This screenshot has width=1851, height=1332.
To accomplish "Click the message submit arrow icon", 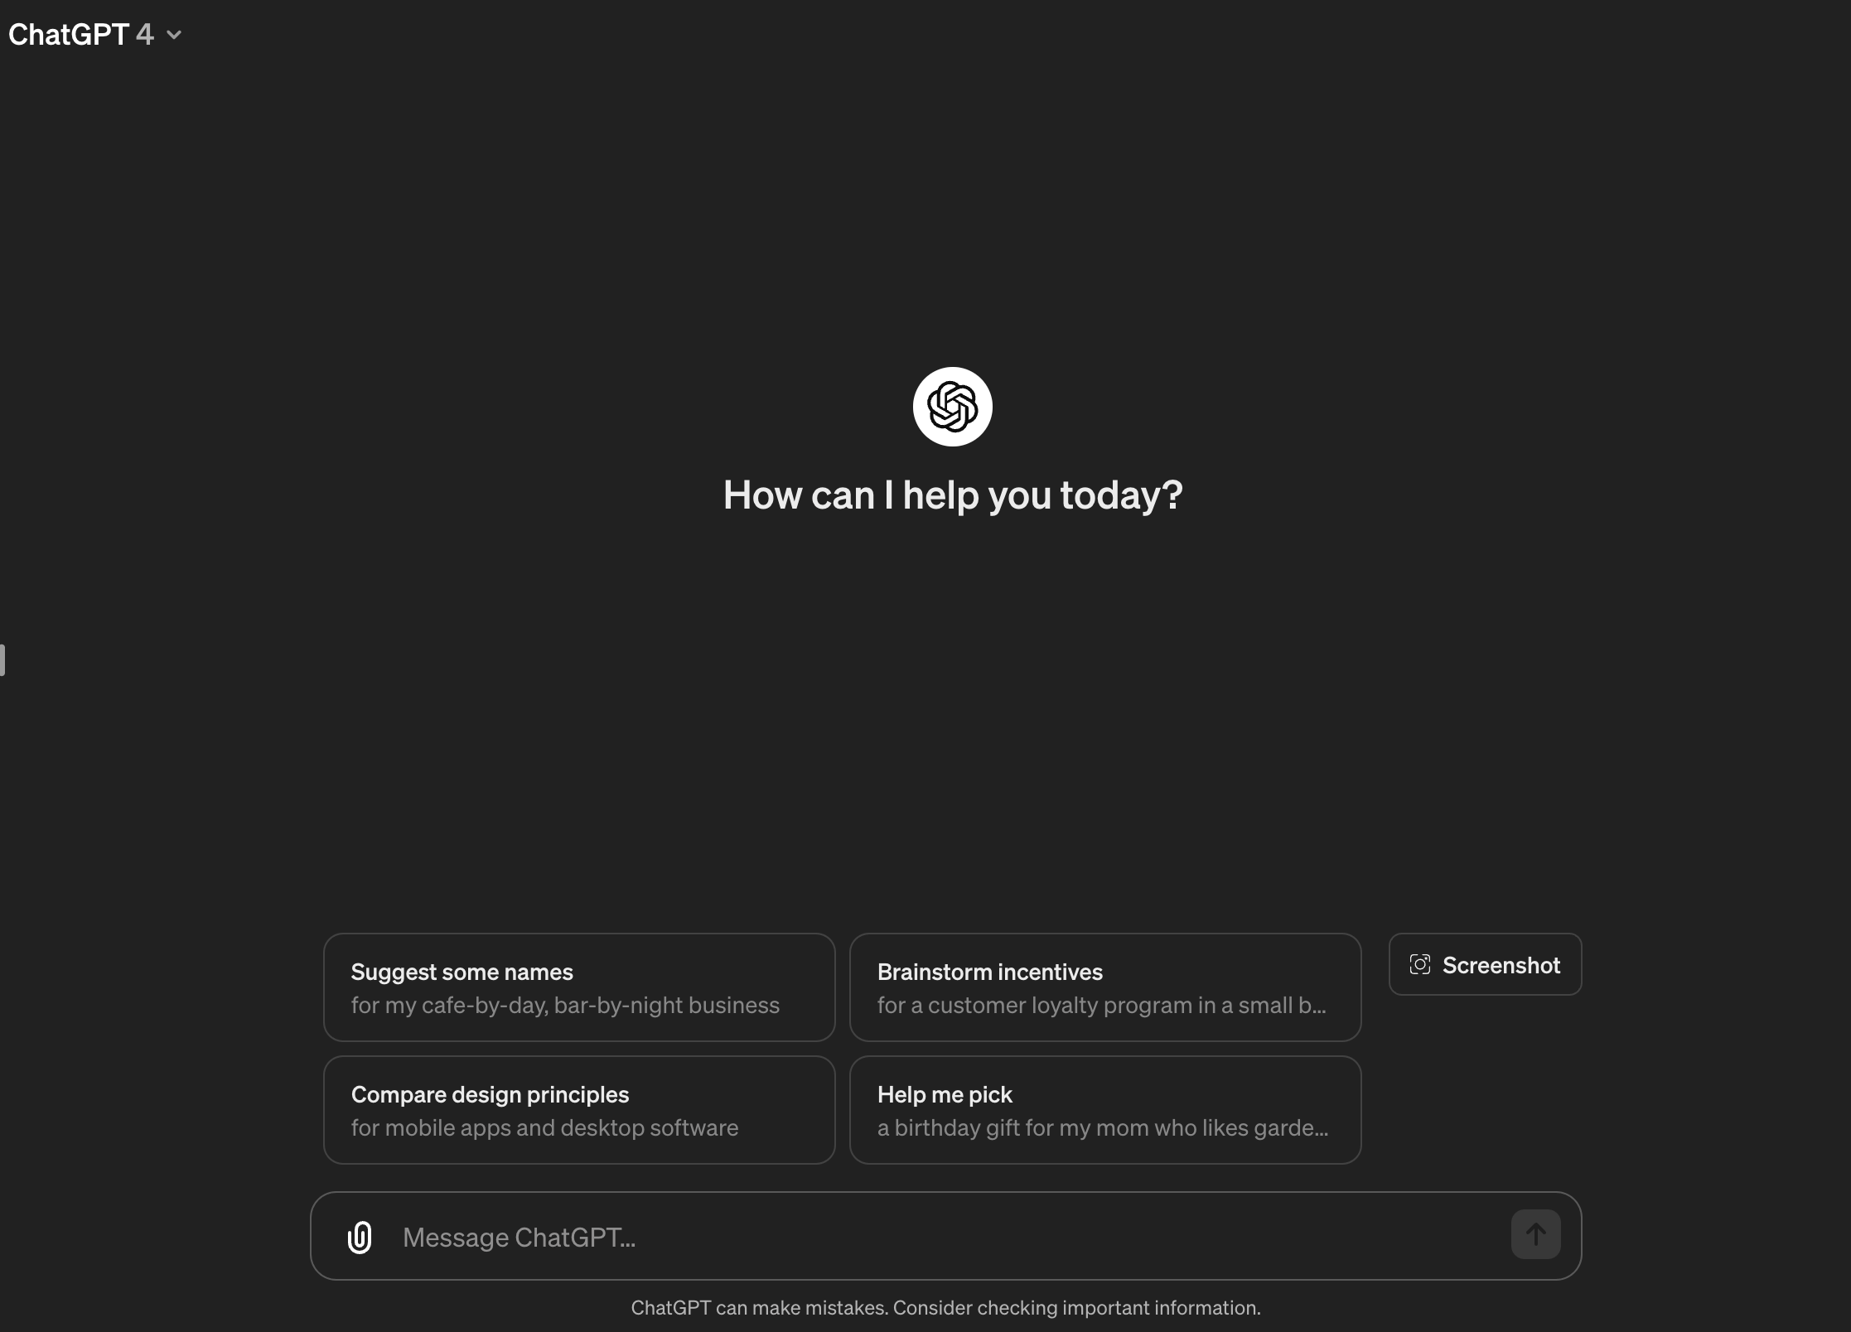I will click(x=1534, y=1233).
